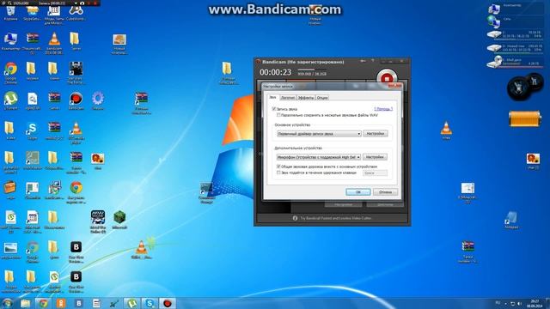The image size is (550, 309).
Task: Click the RU language indicator in tray
Action: (498, 303)
